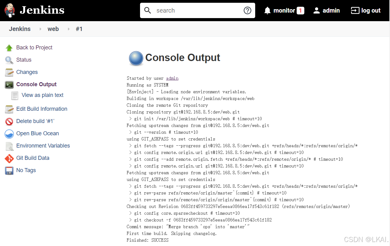Open Environment Variables from the sidebar
This screenshot has height=246, width=390.
[x=43, y=145]
